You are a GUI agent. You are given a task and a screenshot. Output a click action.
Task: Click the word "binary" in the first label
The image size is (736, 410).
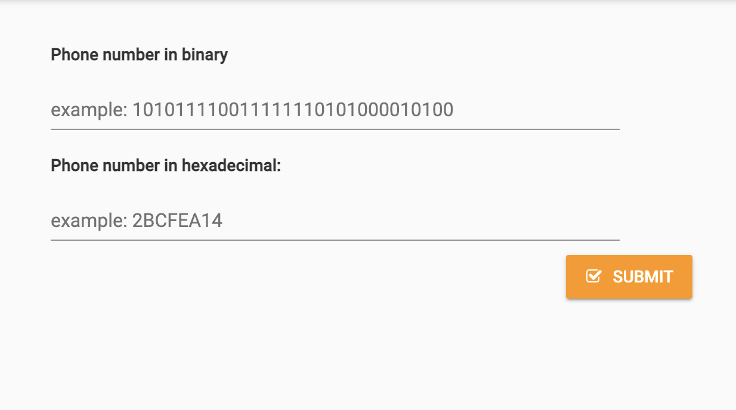tap(208, 55)
